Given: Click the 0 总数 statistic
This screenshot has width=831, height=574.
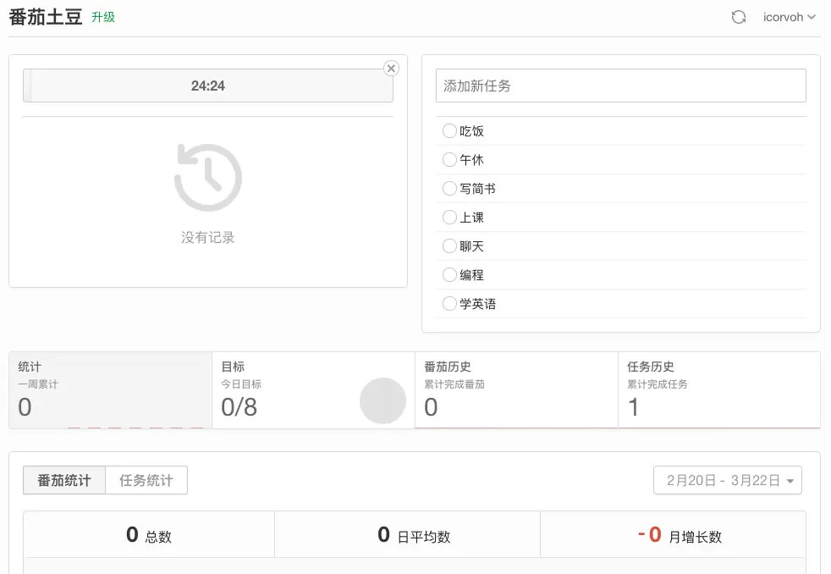Looking at the screenshot, I should [x=149, y=535].
